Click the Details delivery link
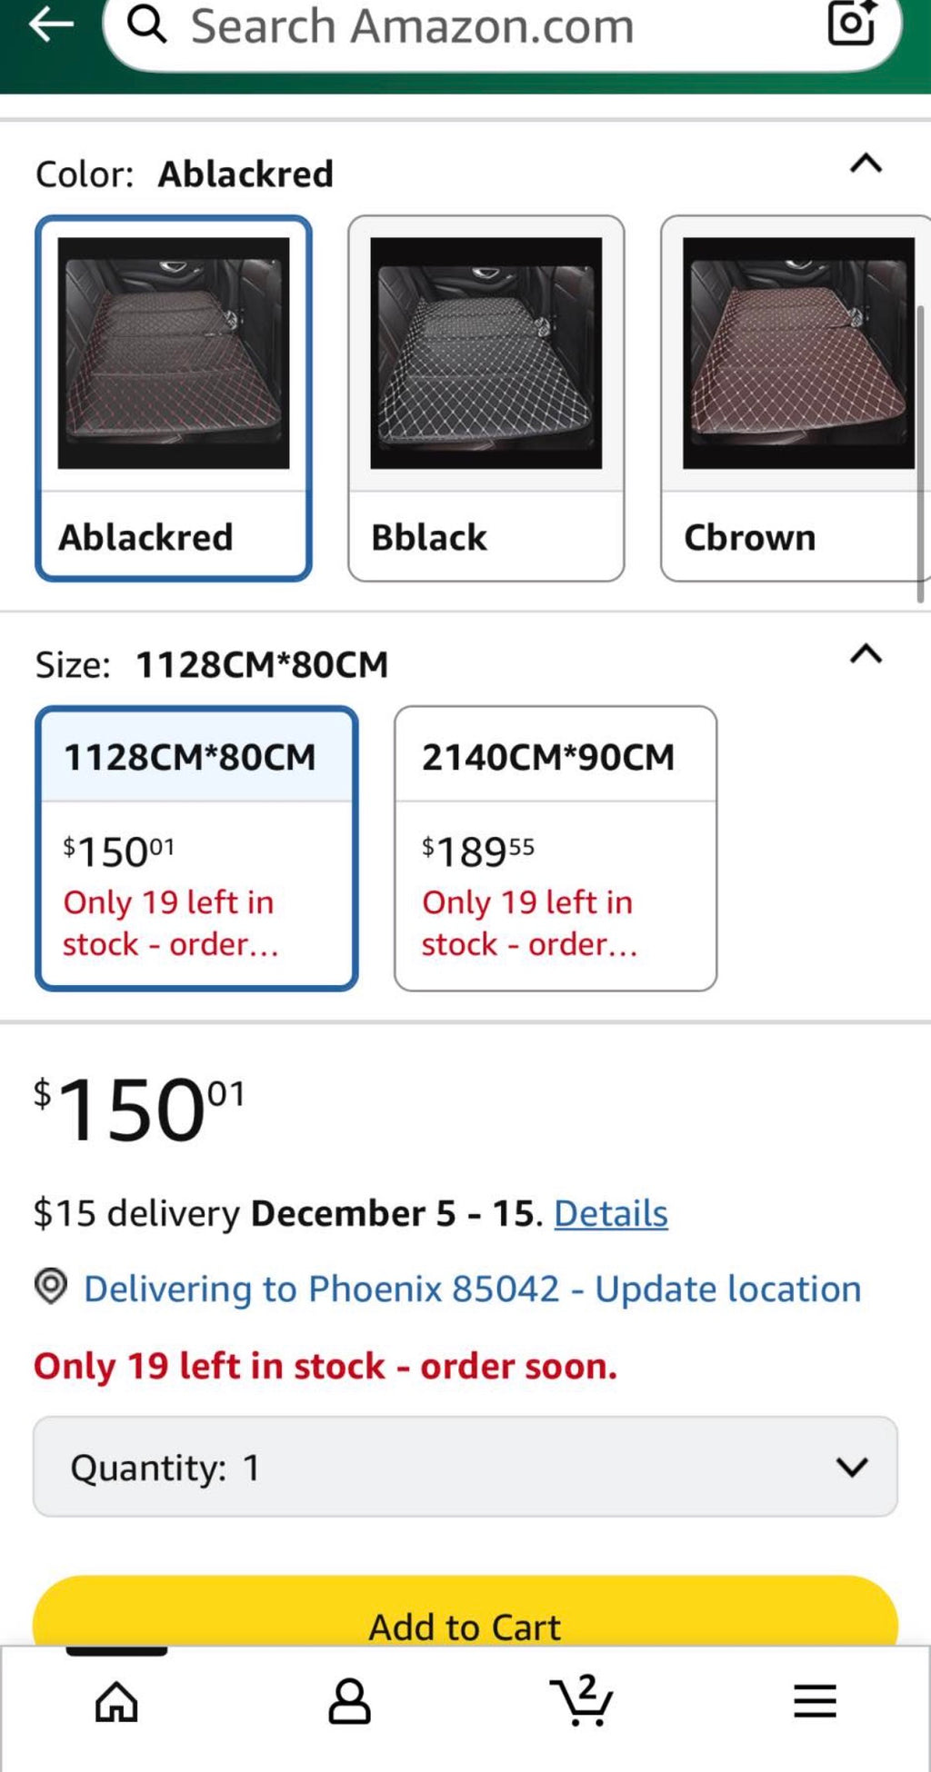The height and width of the screenshot is (1772, 931). (611, 1214)
